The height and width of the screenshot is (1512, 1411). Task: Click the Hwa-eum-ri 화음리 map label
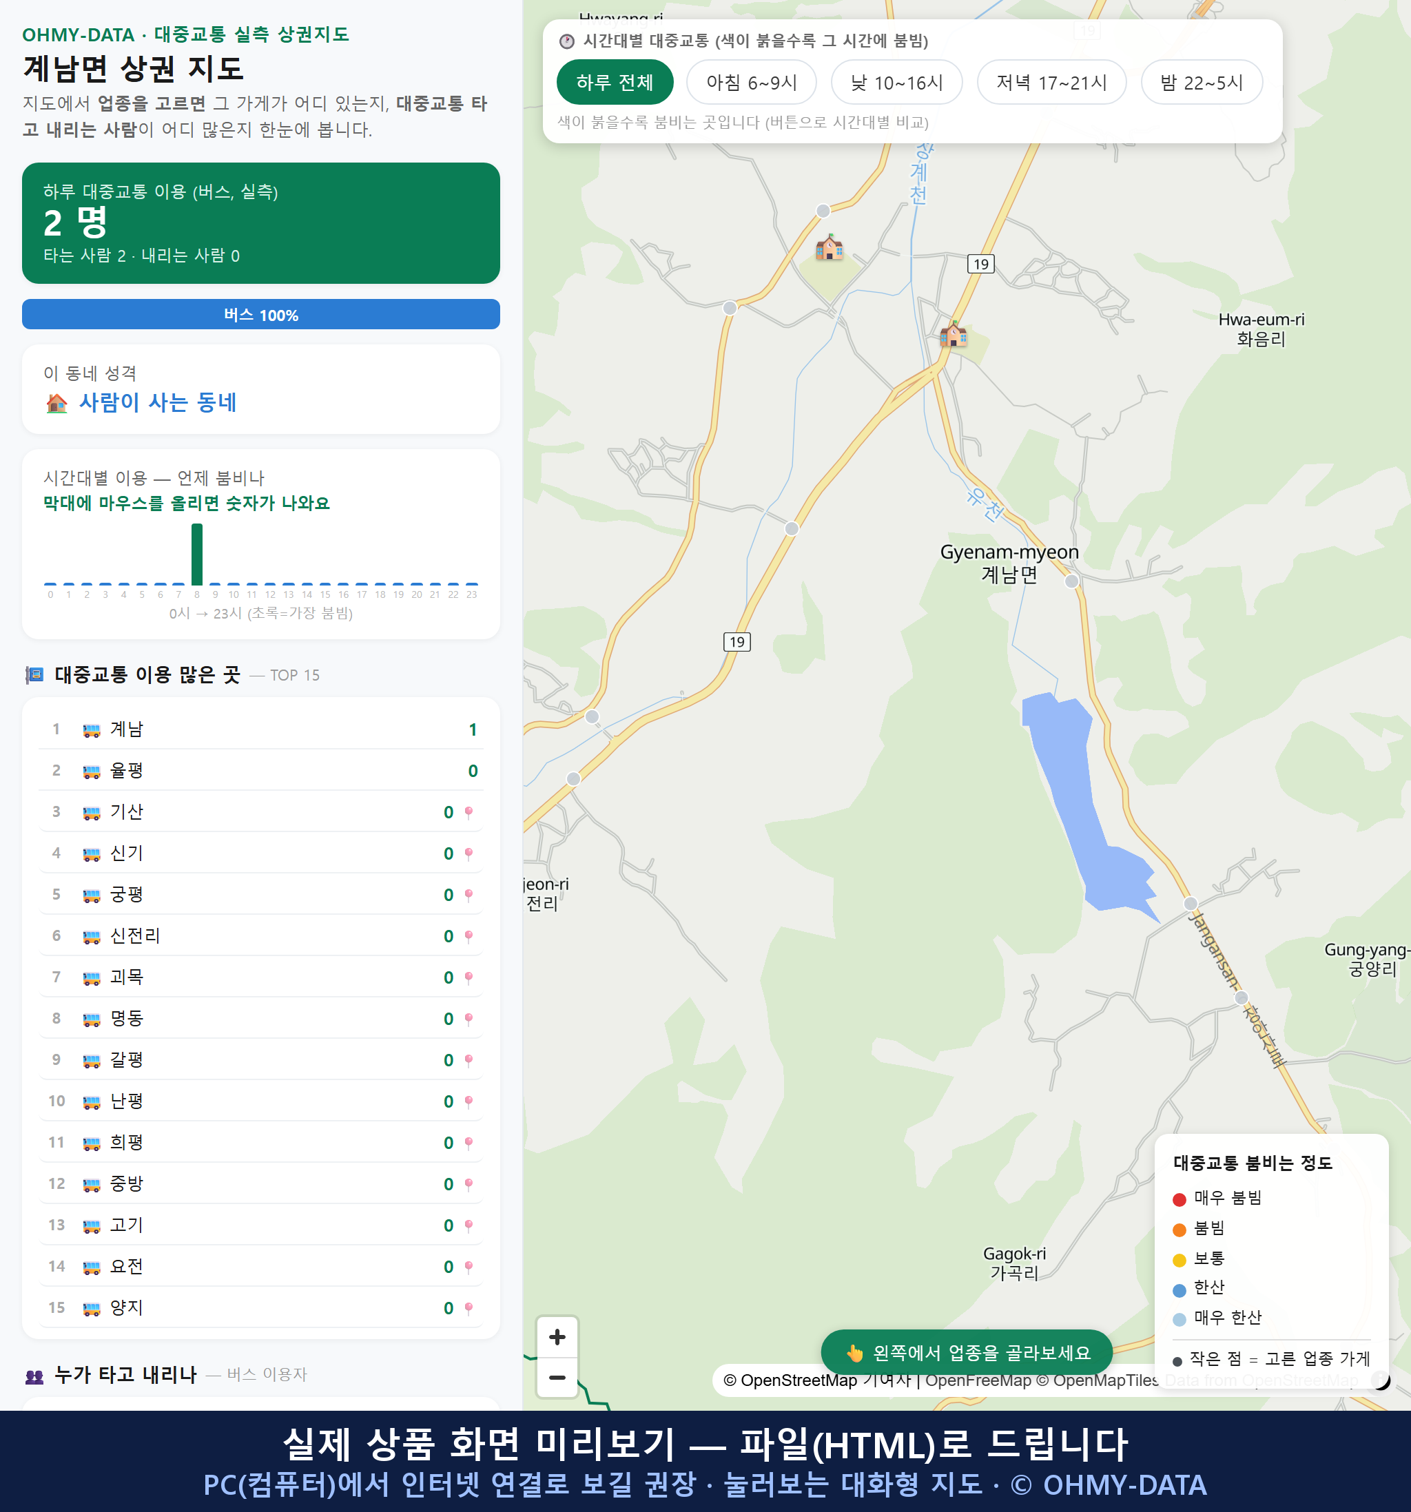(x=1260, y=329)
